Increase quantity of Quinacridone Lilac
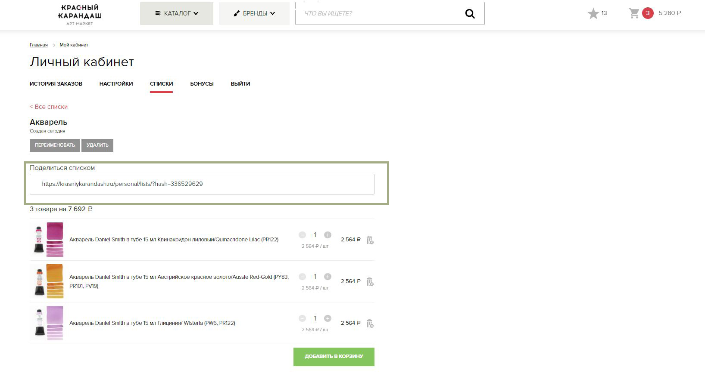705x373 pixels. pyautogui.click(x=328, y=235)
